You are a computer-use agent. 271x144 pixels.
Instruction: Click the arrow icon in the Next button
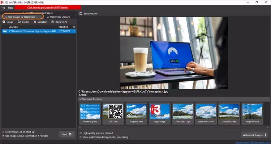pyautogui.click(x=70, y=134)
